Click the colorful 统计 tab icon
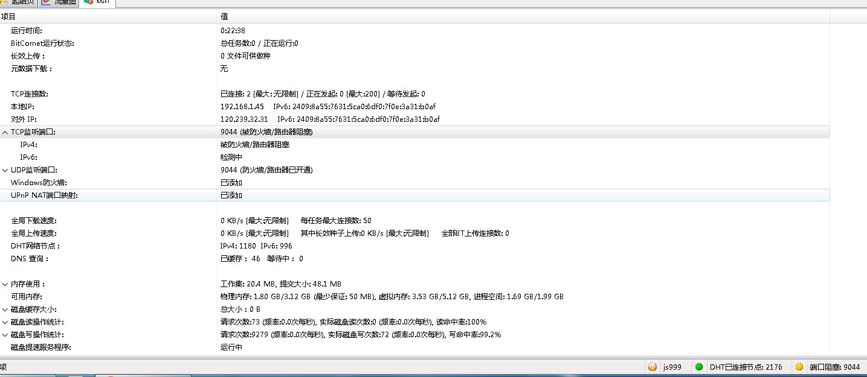Image resolution: width=867 pixels, height=377 pixels. pyautogui.click(x=88, y=2)
